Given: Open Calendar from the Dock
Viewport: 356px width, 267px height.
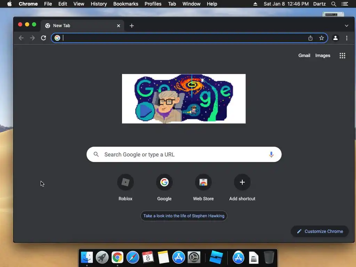Looking at the screenshot, I should click(148, 258).
